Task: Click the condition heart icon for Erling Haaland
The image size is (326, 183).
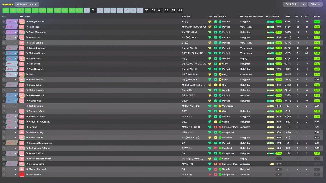Action: [x=210, y=22]
